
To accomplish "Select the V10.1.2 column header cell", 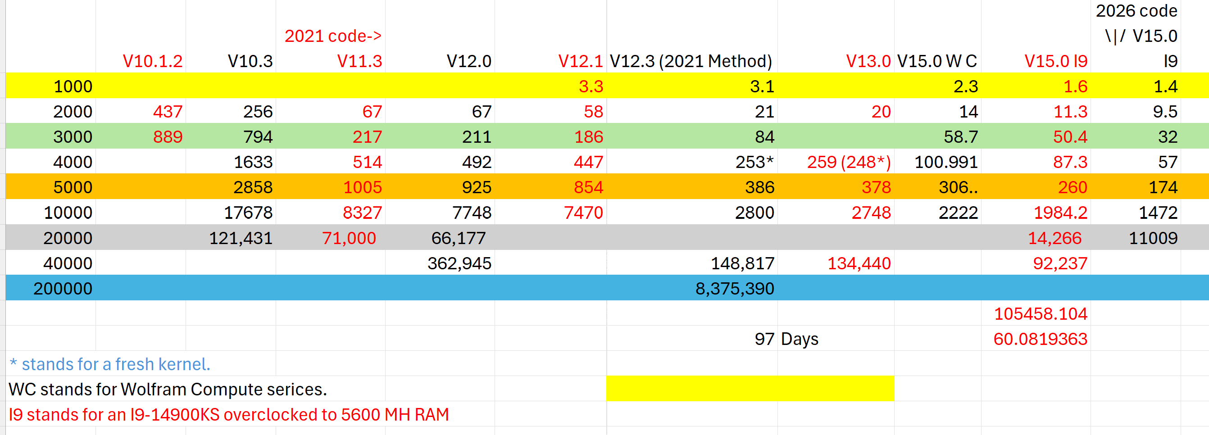I will point(141,61).
